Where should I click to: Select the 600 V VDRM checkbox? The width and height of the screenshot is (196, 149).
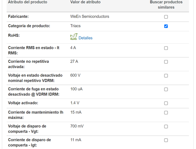click(x=166, y=76)
